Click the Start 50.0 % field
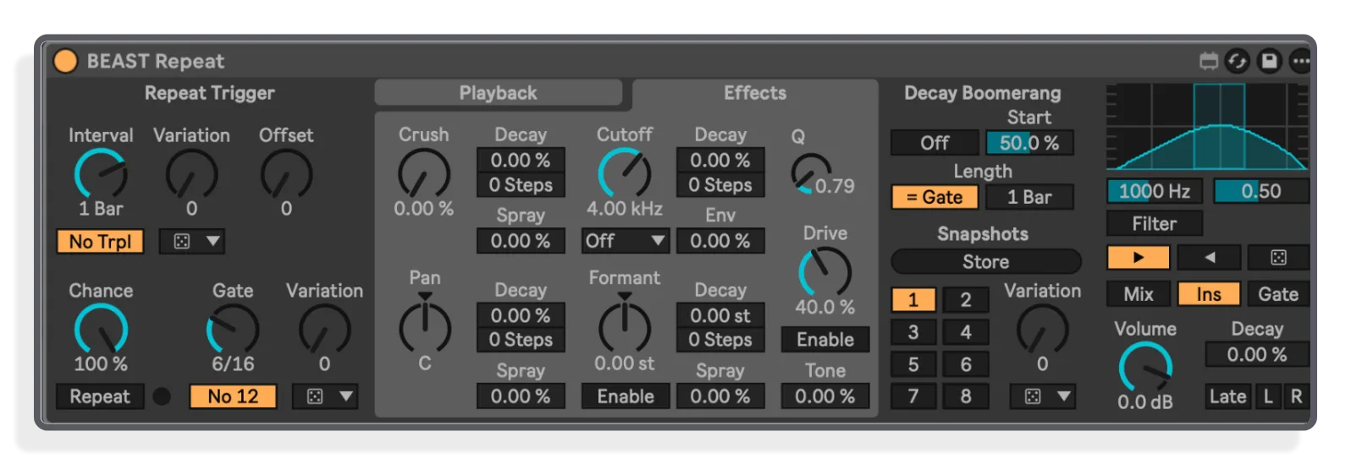 [x=1029, y=143]
